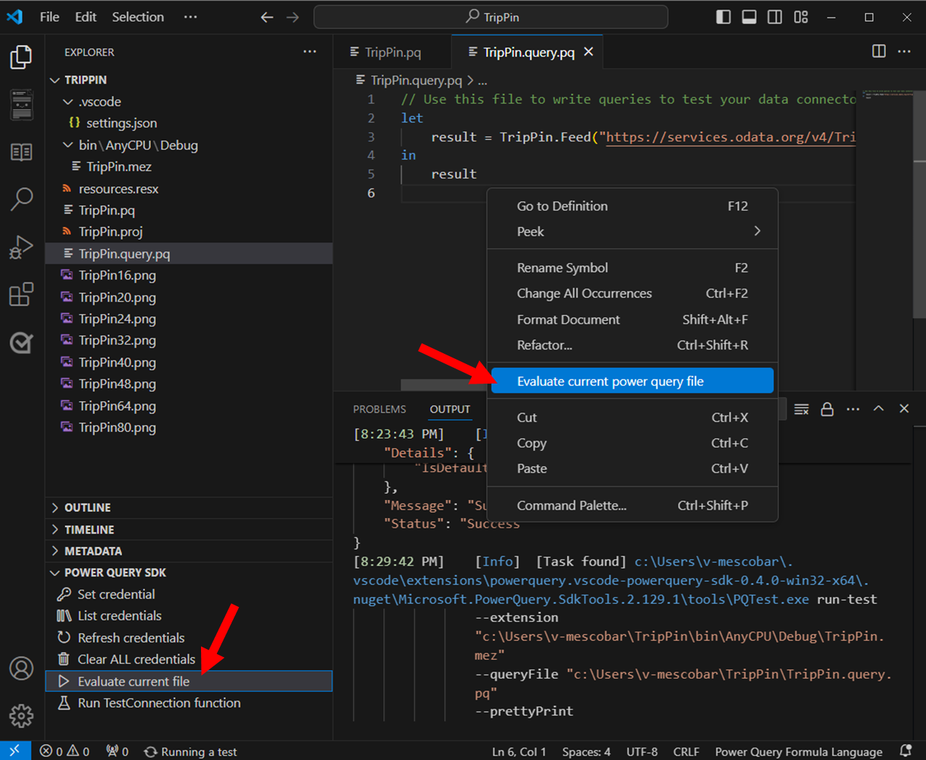Toggle the primary side bar visibility
The image size is (926, 760).
point(723,17)
